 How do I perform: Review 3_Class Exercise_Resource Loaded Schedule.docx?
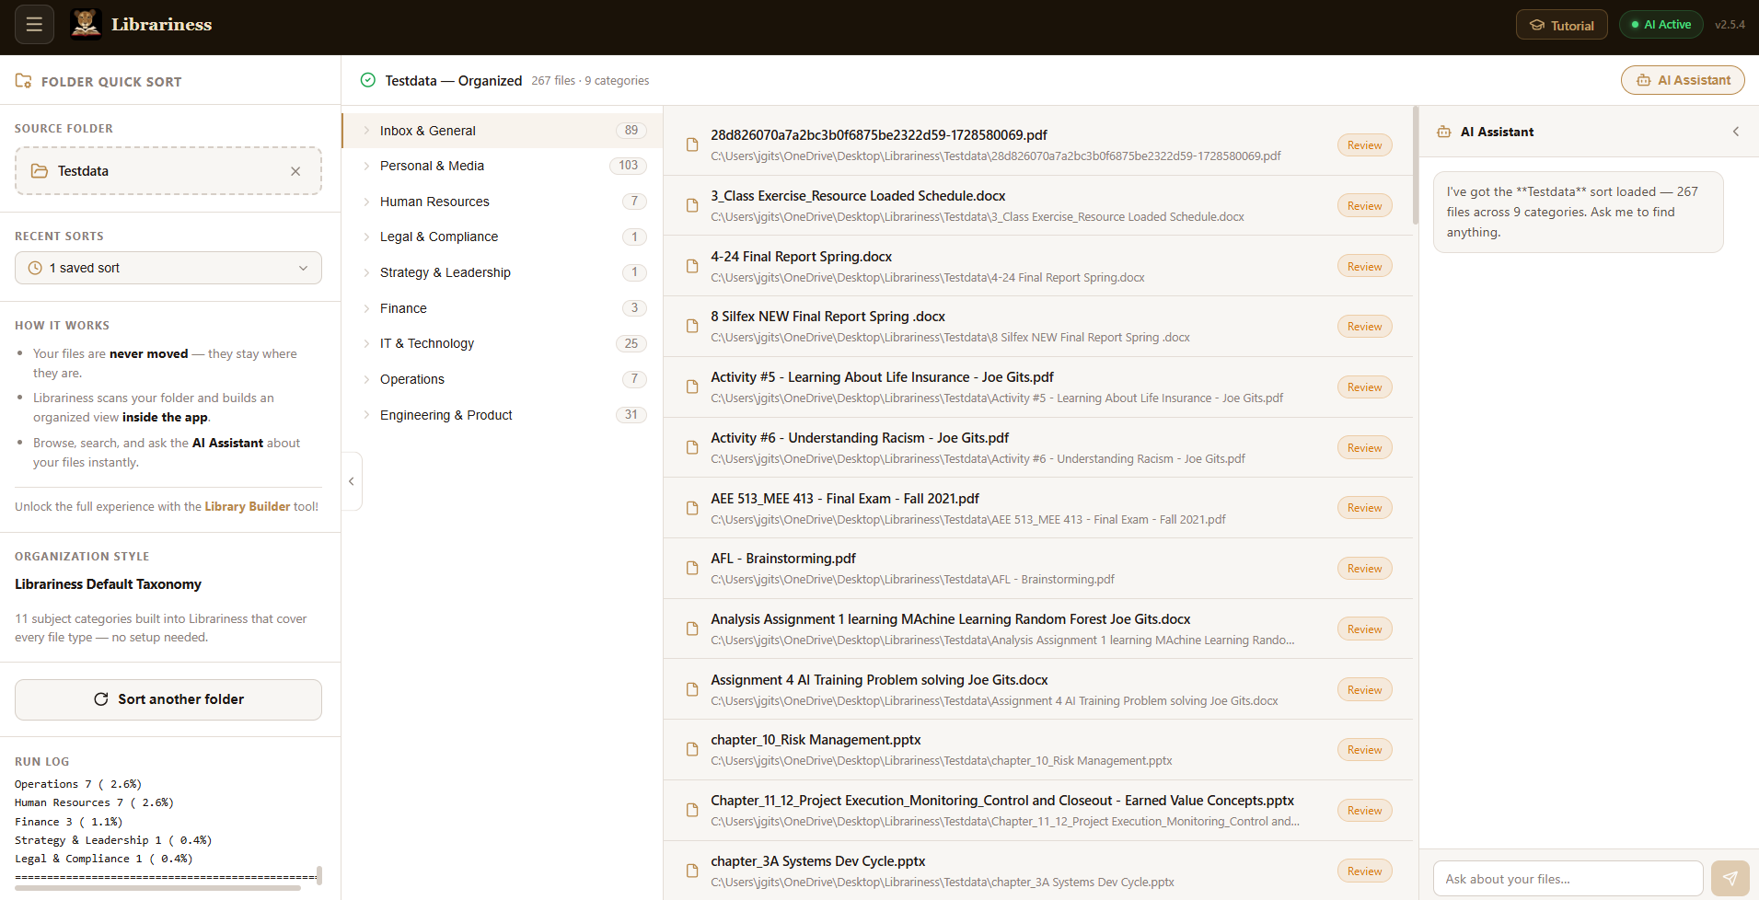pos(1364,206)
